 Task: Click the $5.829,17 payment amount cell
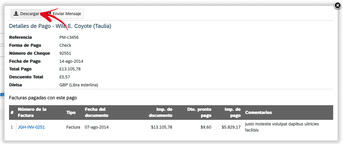click(231, 127)
